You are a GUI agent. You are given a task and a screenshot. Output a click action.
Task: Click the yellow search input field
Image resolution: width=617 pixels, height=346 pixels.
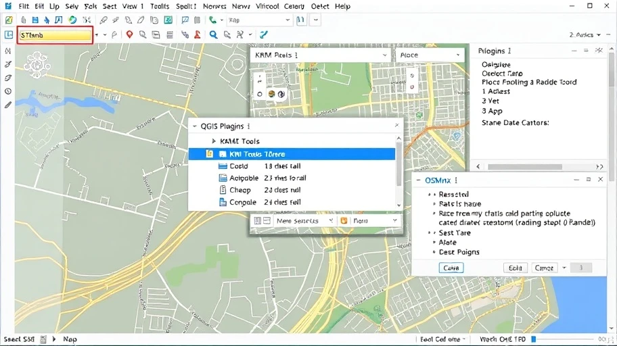pos(55,35)
